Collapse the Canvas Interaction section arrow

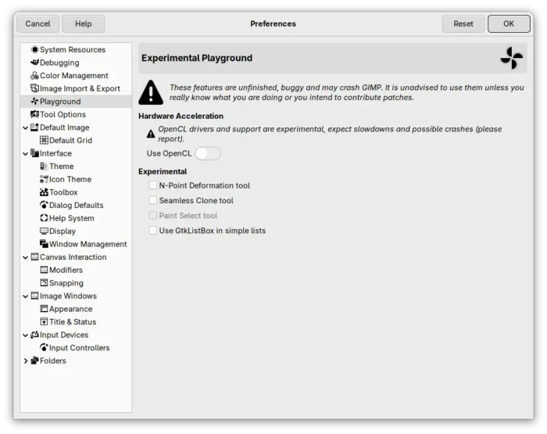26,257
